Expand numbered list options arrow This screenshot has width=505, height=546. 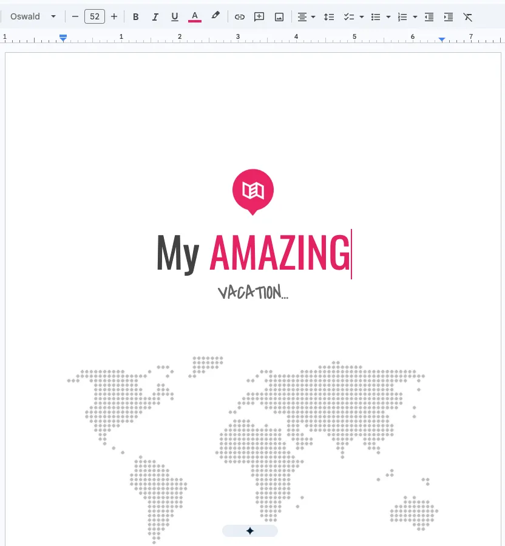415,17
